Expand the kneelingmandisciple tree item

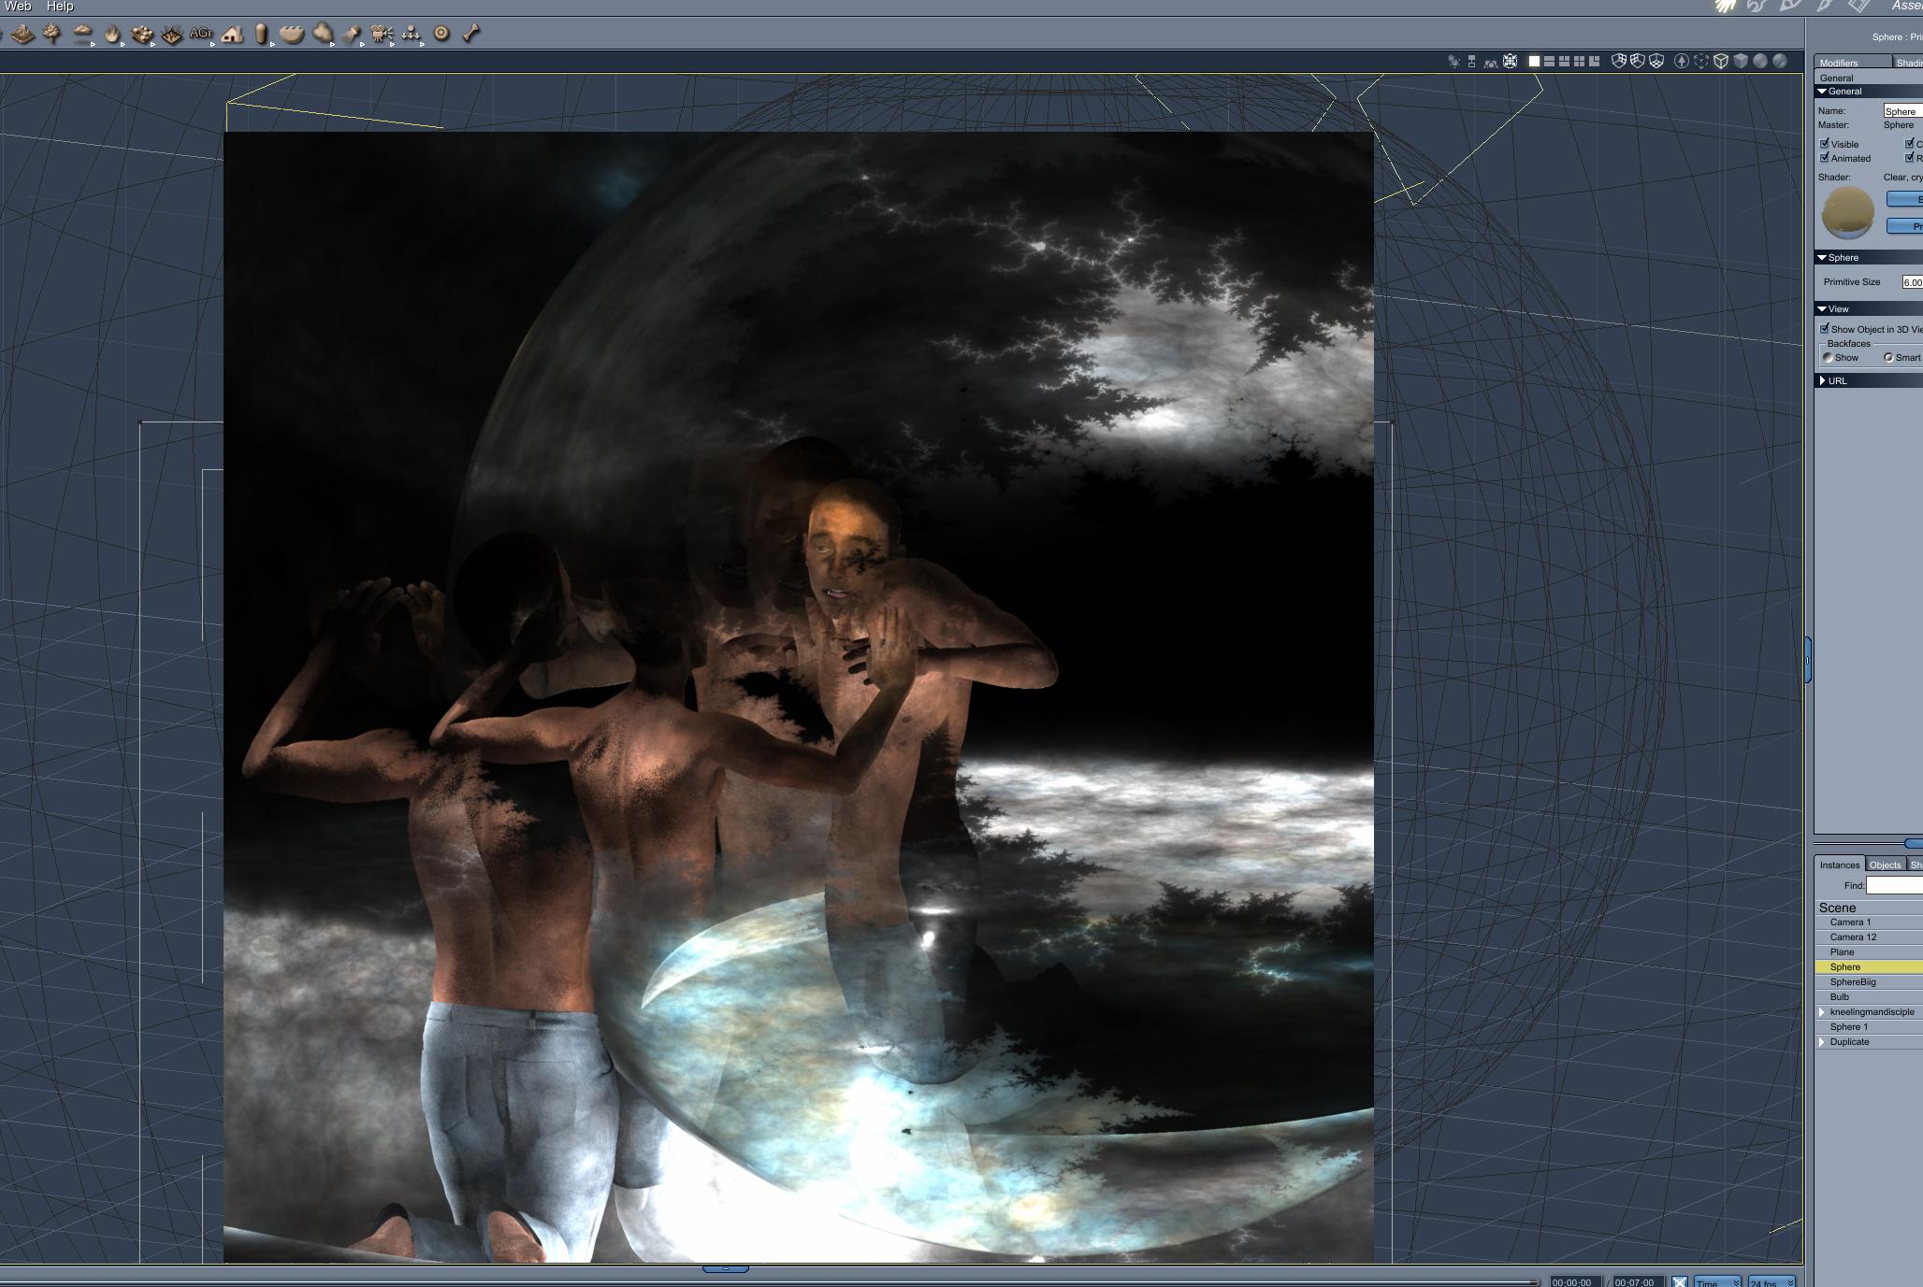[x=1822, y=1012]
